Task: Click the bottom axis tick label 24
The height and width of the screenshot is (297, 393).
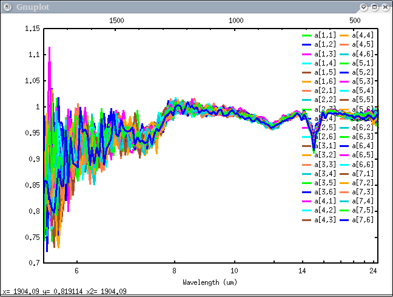Action: [373, 271]
